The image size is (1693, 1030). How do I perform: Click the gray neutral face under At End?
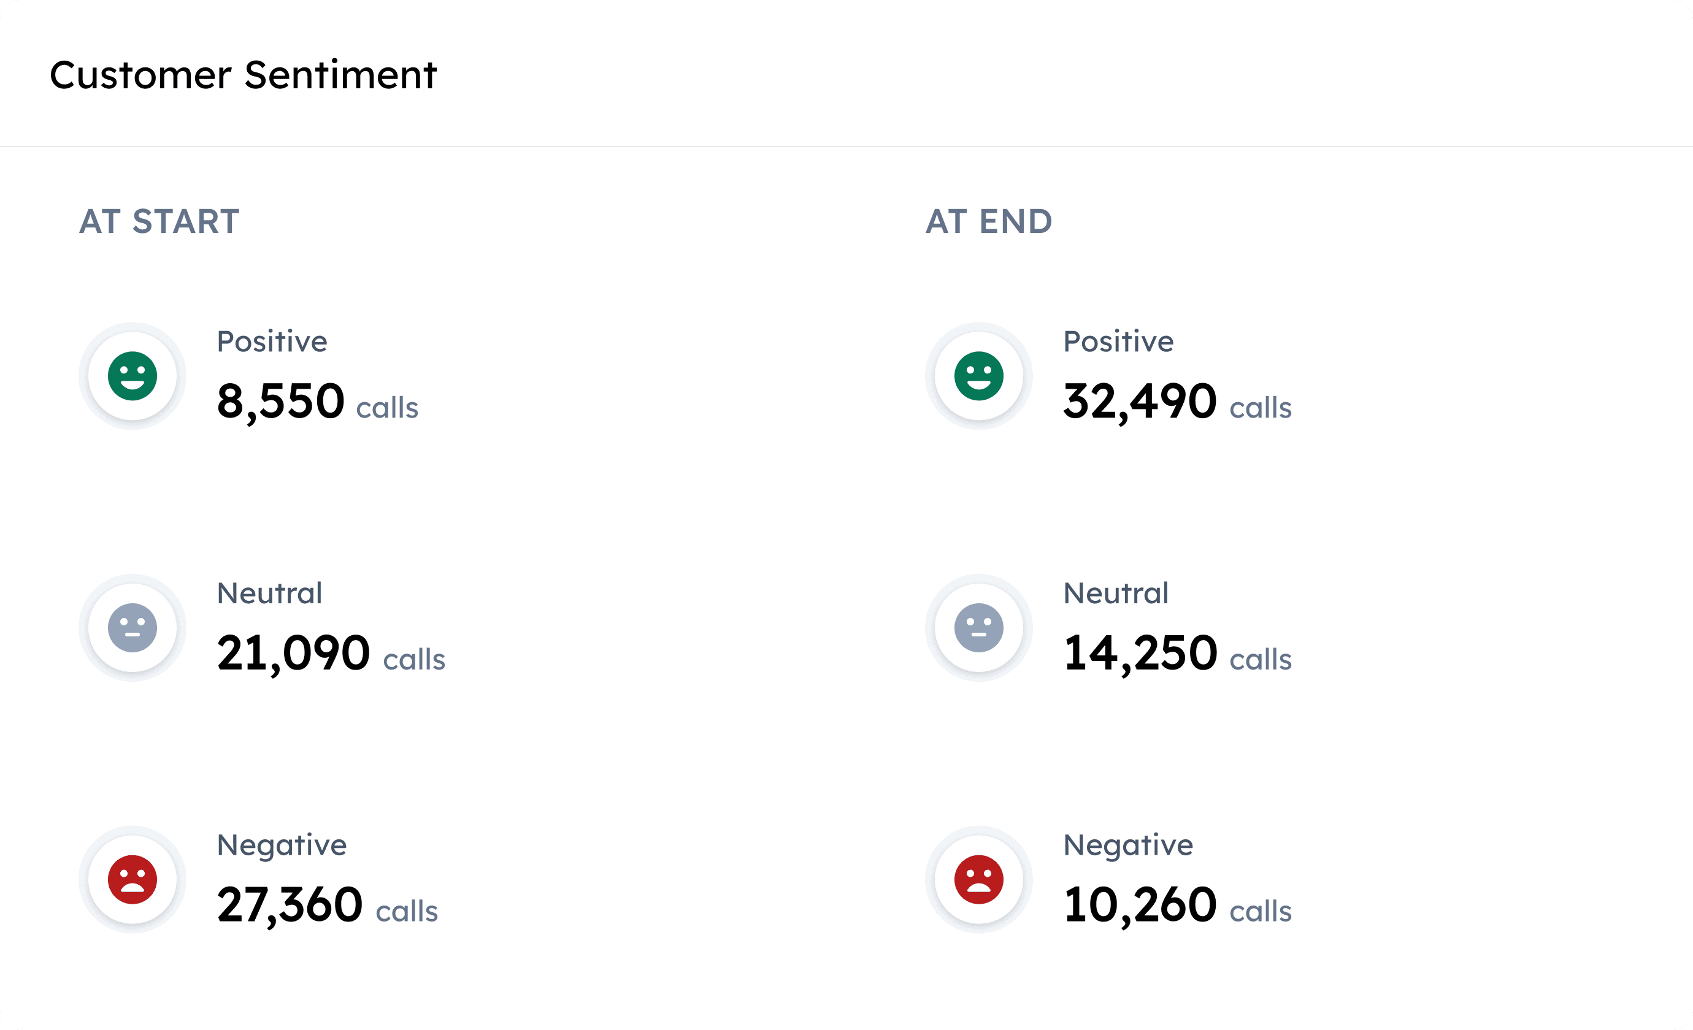coord(978,628)
